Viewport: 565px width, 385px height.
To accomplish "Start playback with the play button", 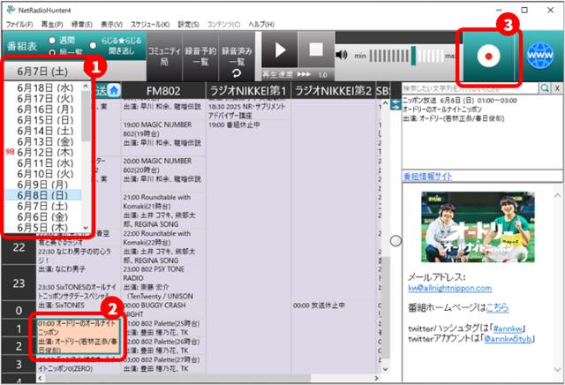I will click(280, 49).
